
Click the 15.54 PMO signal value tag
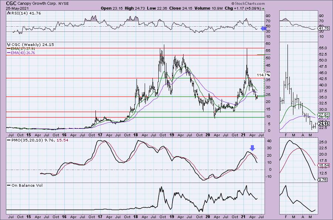324,165
